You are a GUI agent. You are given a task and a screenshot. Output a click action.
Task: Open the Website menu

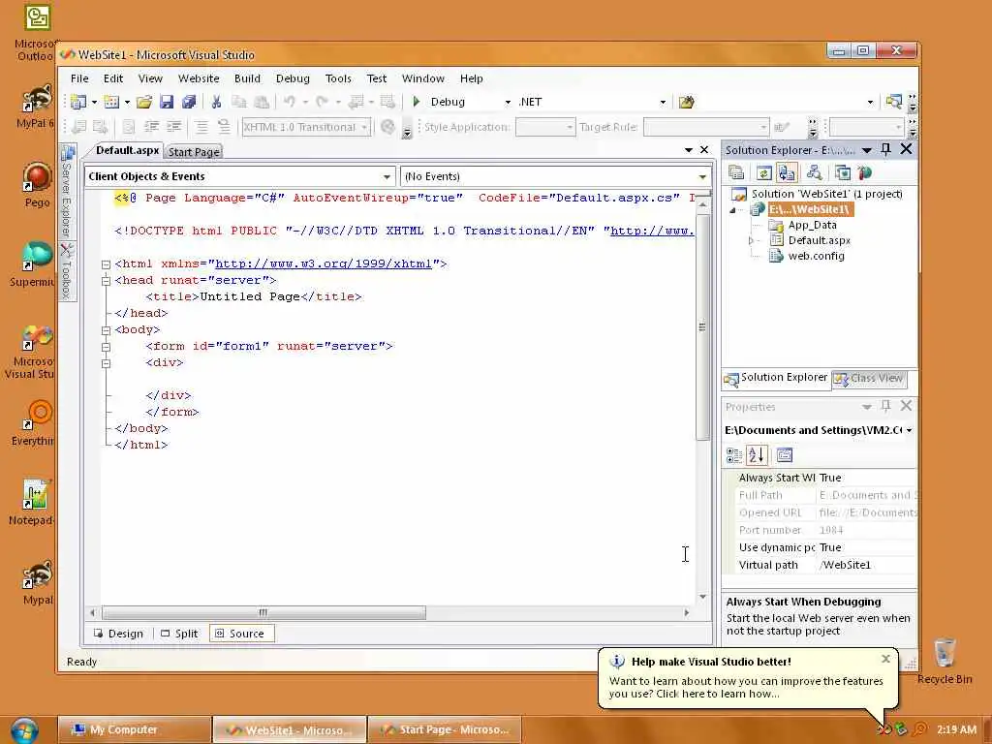[x=199, y=78]
